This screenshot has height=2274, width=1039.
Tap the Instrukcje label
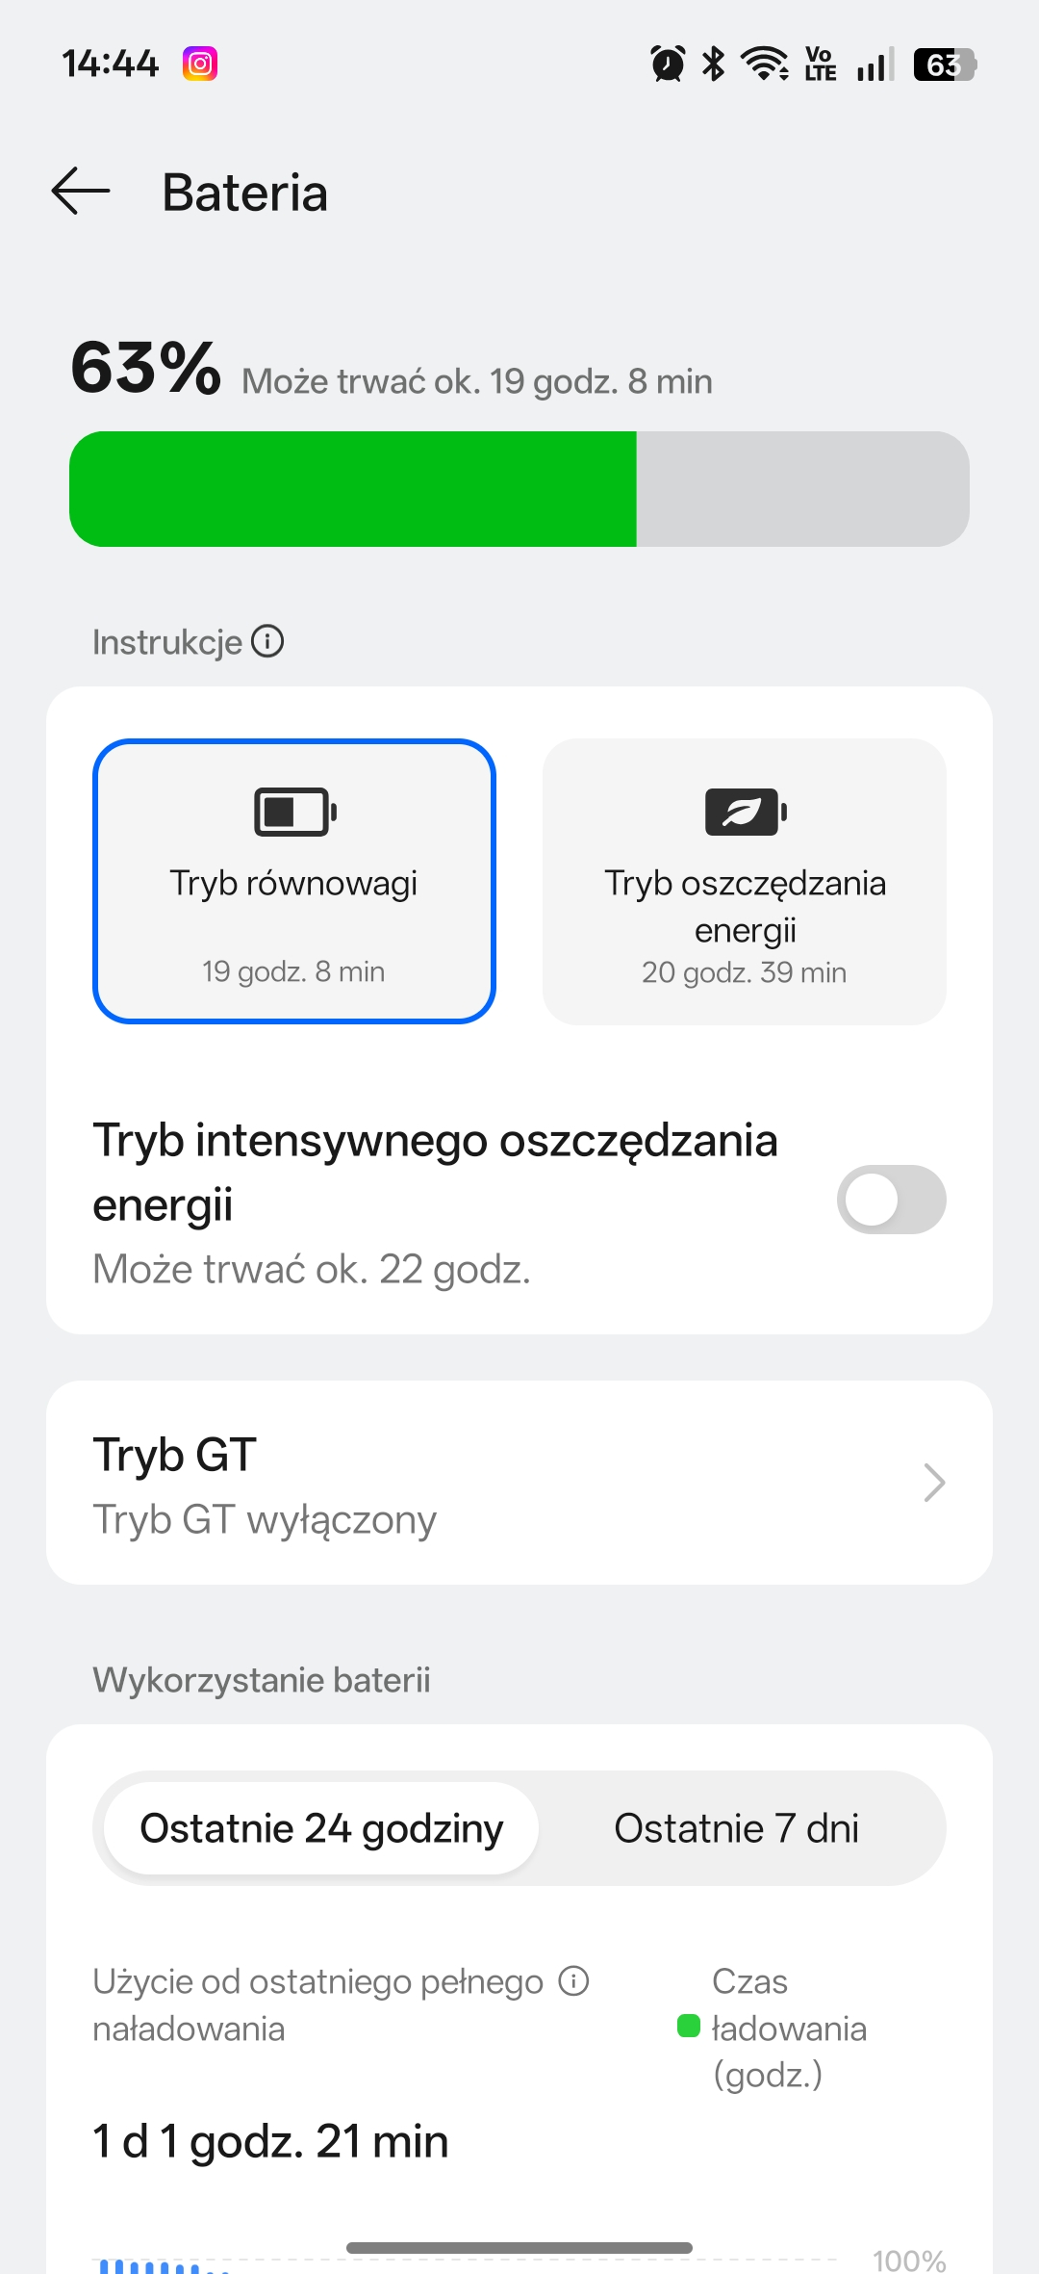tap(166, 642)
